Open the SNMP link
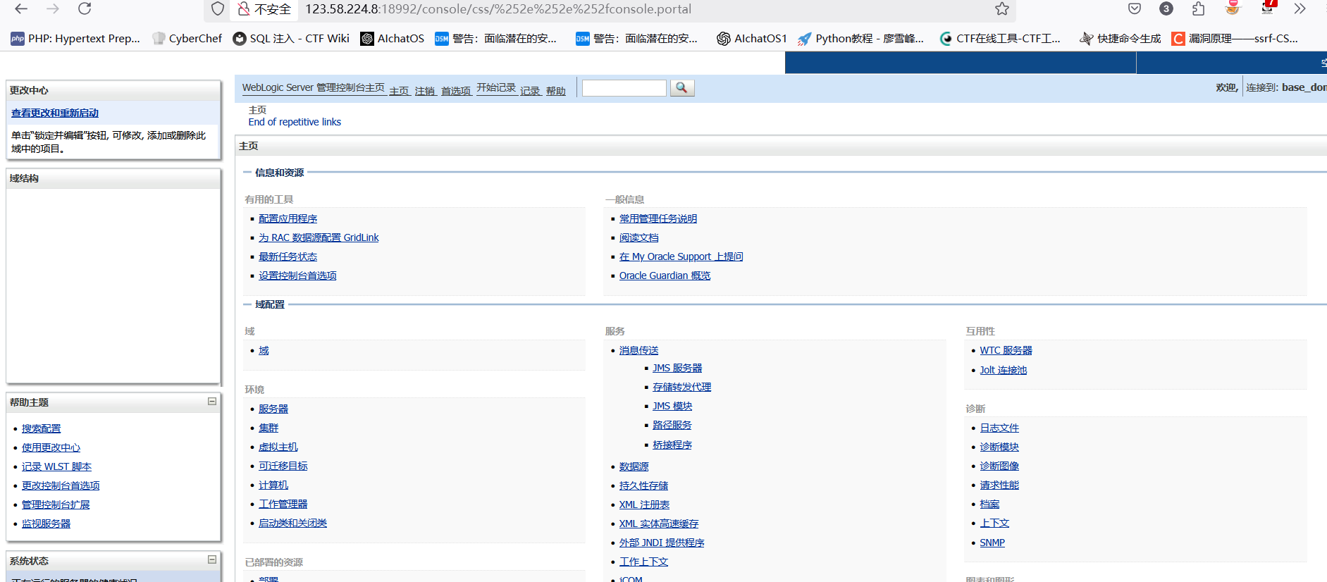Screen dimensions: 1327x582 click(x=992, y=543)
